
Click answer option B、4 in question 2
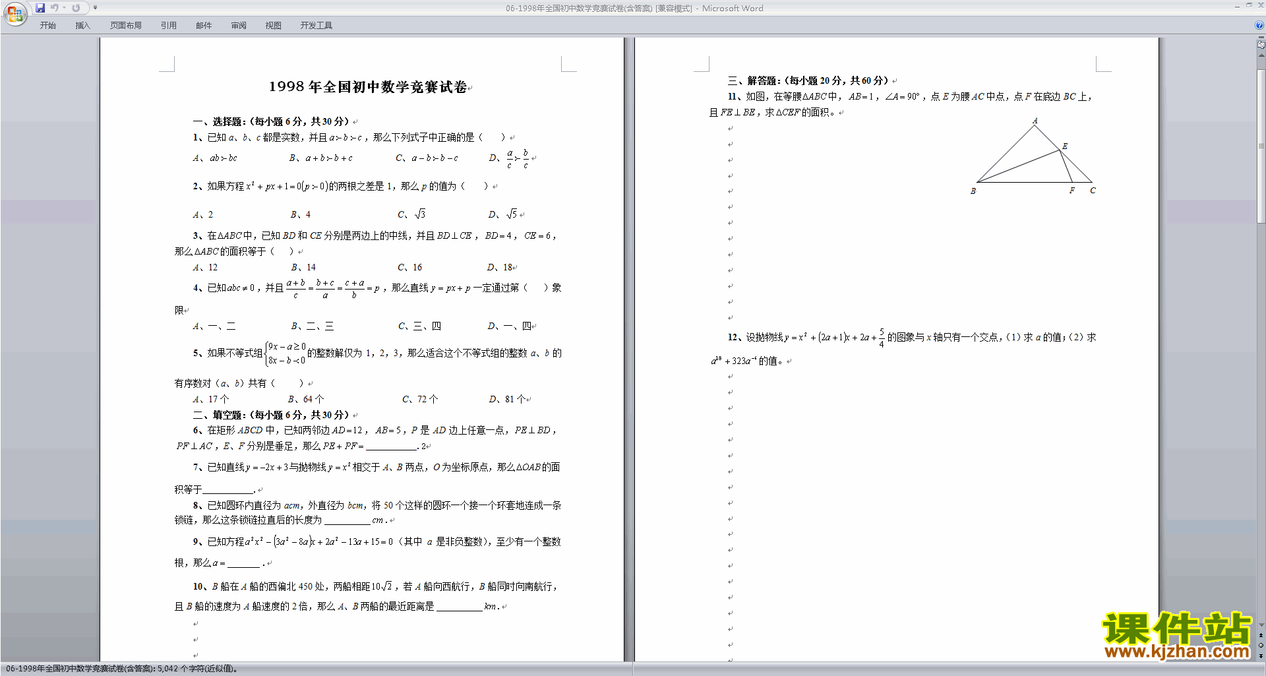pos(301,214)
